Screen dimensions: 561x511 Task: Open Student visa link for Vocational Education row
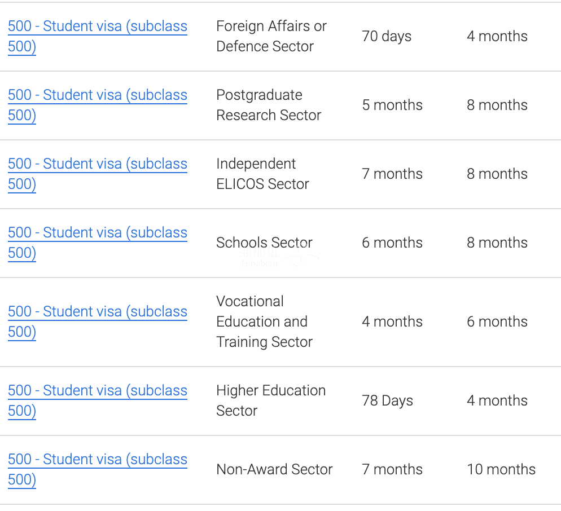click(x=97, y=312)
